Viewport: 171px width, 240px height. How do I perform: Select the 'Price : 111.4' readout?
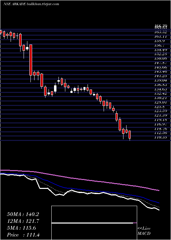[23, 235]
